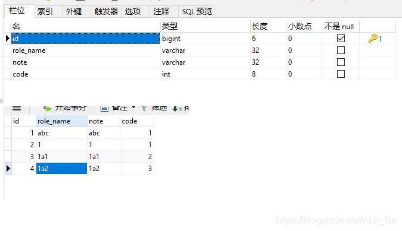Select the code field name cell
The image size is (402, 231).
click(86, 74)
